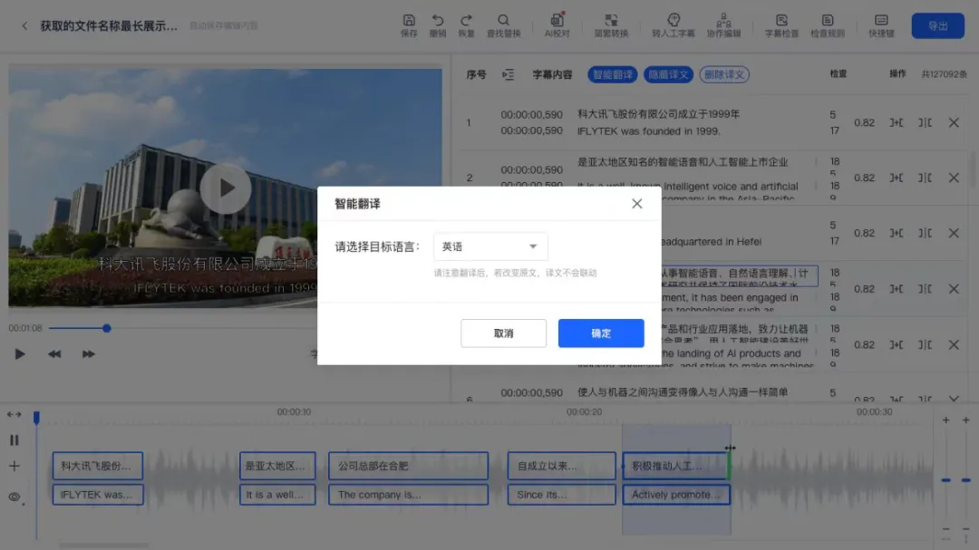
Task: Open the AI校对 proofreading tool
Action: 557,21
